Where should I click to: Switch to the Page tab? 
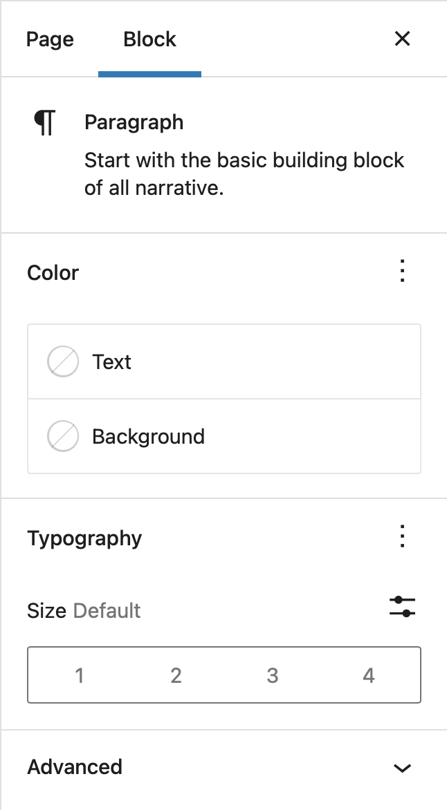tap(50, 39)
